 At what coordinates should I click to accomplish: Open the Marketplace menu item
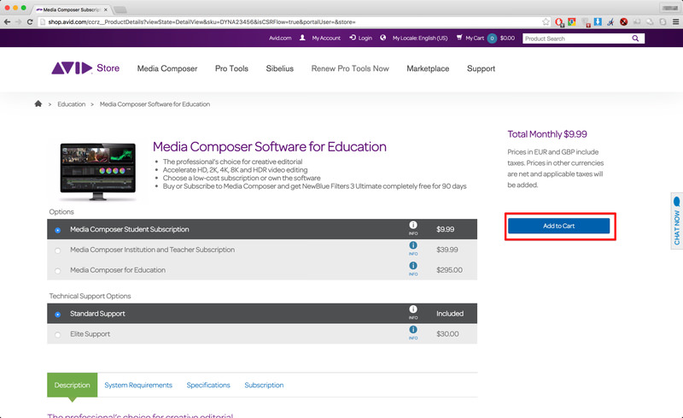pyautogui.click(x=428, y=68)
